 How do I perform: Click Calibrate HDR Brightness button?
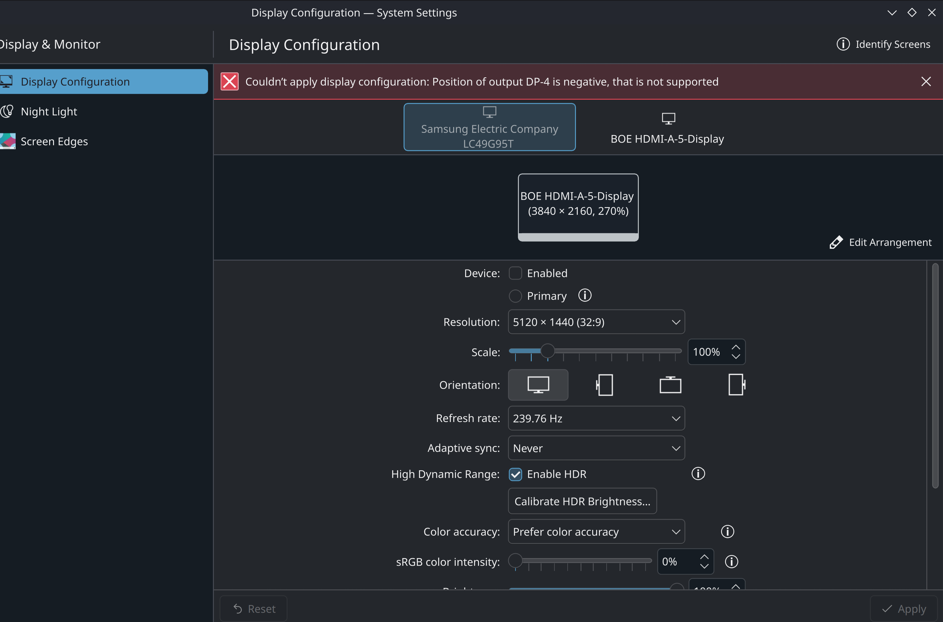pos(582,502)
